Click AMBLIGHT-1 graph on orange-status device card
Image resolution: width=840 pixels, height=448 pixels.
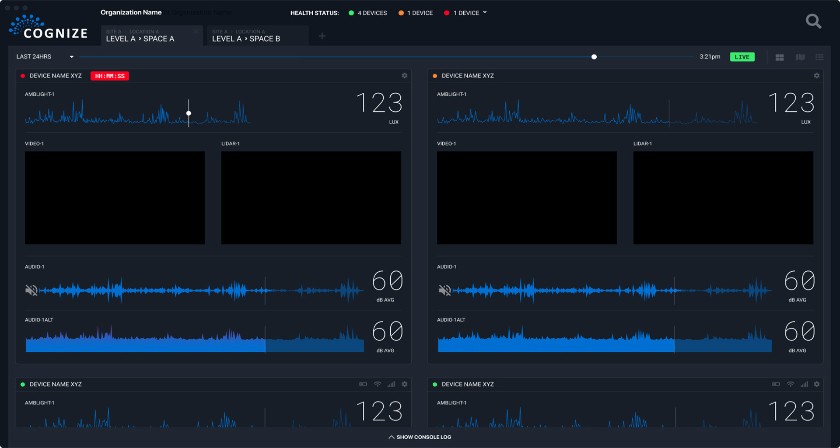coord(597,113)
